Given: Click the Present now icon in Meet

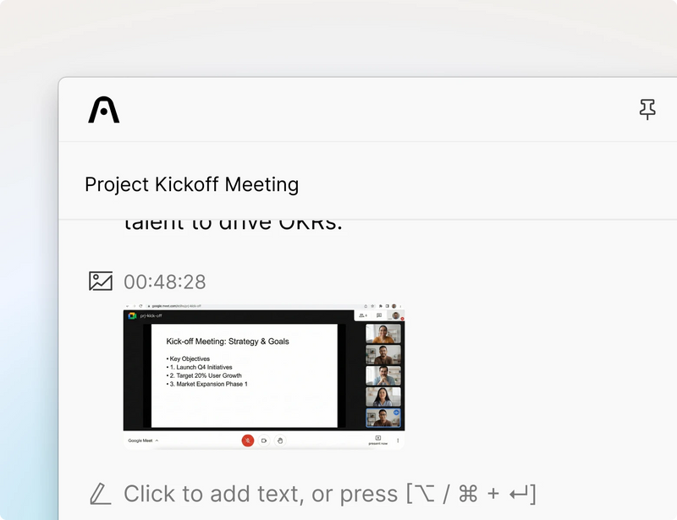Looking at the screenshot, I should point(377,439).
